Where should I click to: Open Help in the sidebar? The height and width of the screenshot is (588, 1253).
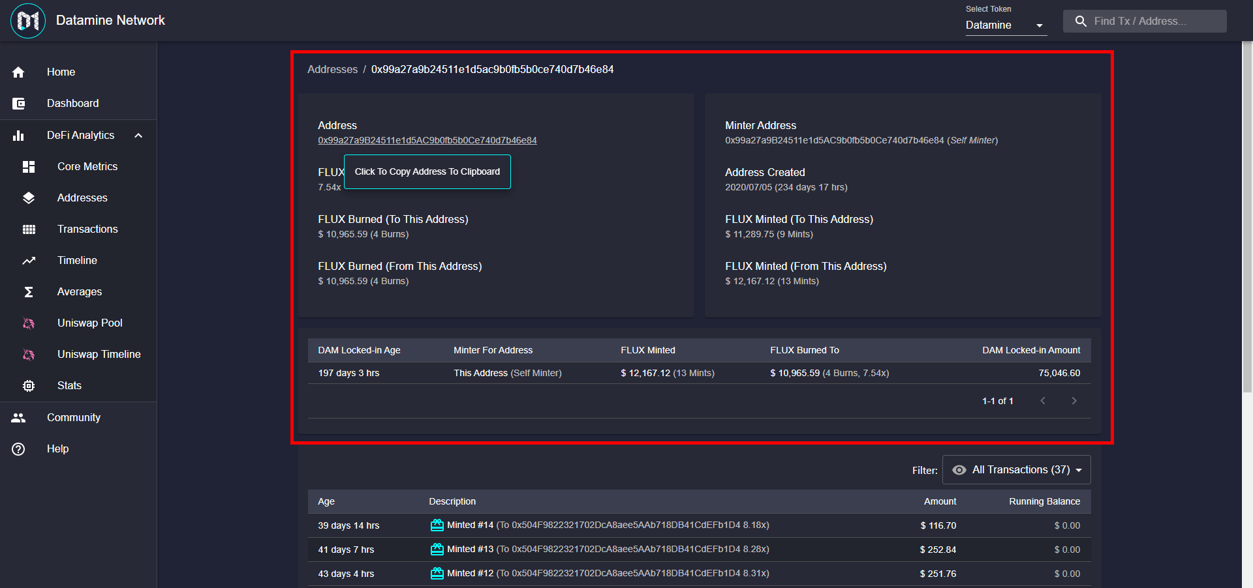click(x=78, y=449)
